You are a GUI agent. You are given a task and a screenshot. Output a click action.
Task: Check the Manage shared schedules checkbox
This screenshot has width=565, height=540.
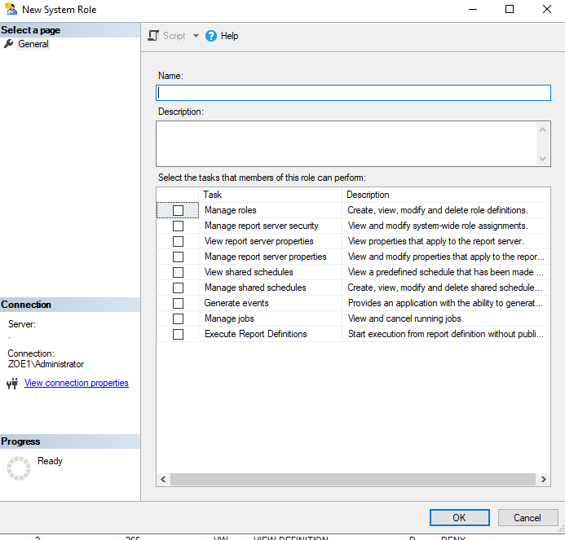178,288
